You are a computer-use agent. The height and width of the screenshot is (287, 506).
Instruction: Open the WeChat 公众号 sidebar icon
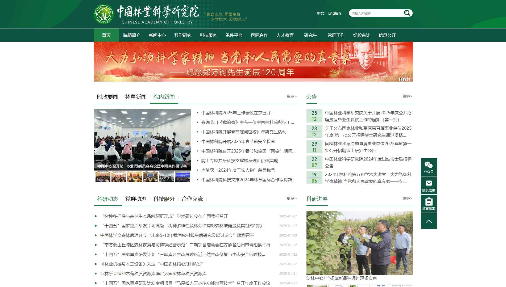(429, 167)
